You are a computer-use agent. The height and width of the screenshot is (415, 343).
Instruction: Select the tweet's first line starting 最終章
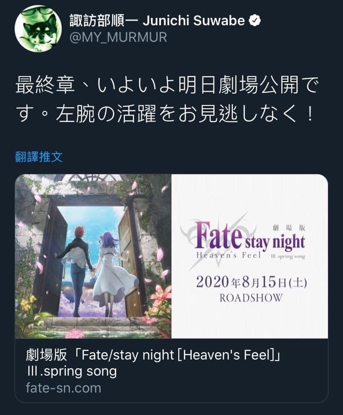point(167,85)
